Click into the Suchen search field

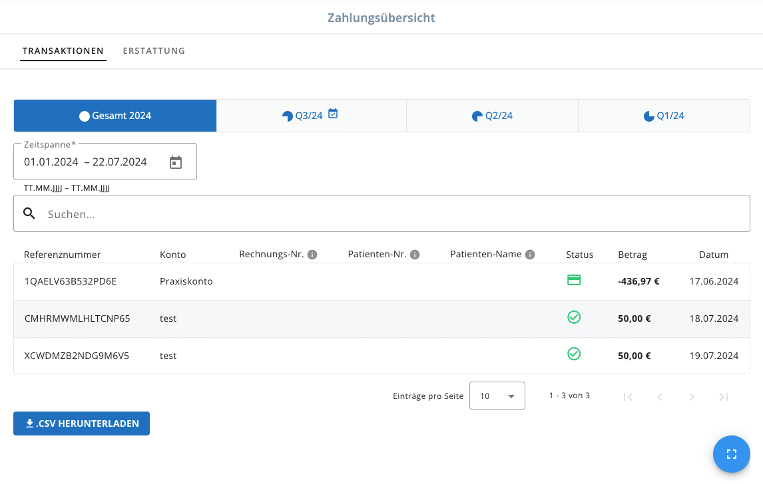click(x=393, y=214)
